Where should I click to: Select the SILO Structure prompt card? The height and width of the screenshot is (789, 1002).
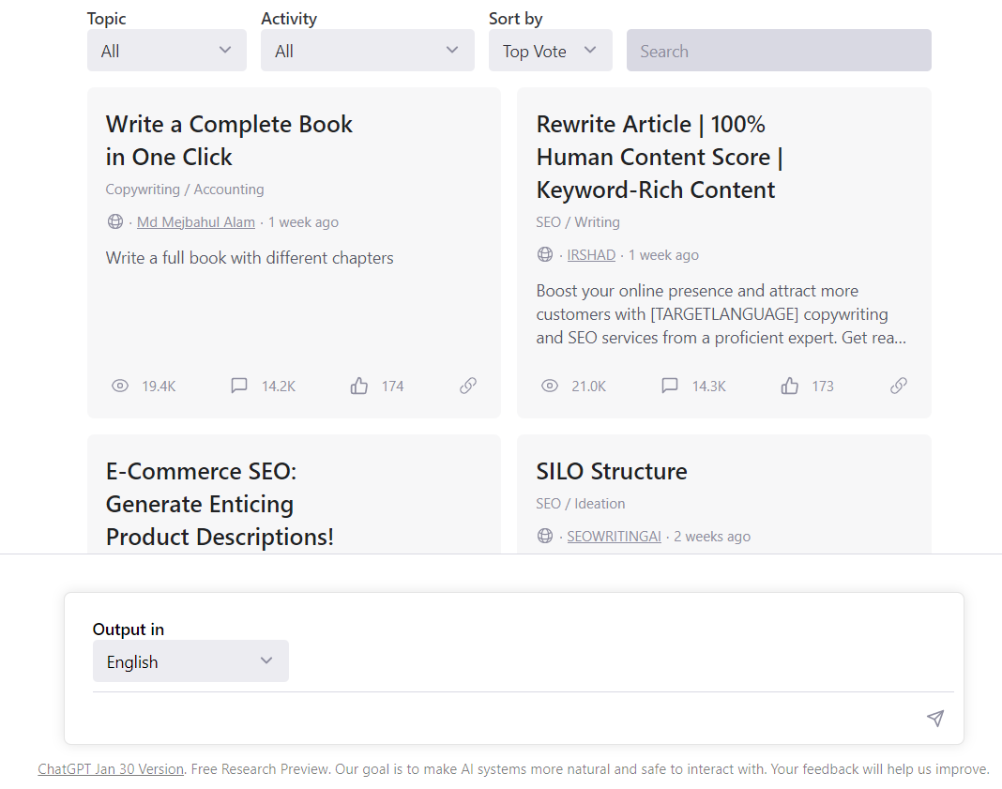click(723, 494)
